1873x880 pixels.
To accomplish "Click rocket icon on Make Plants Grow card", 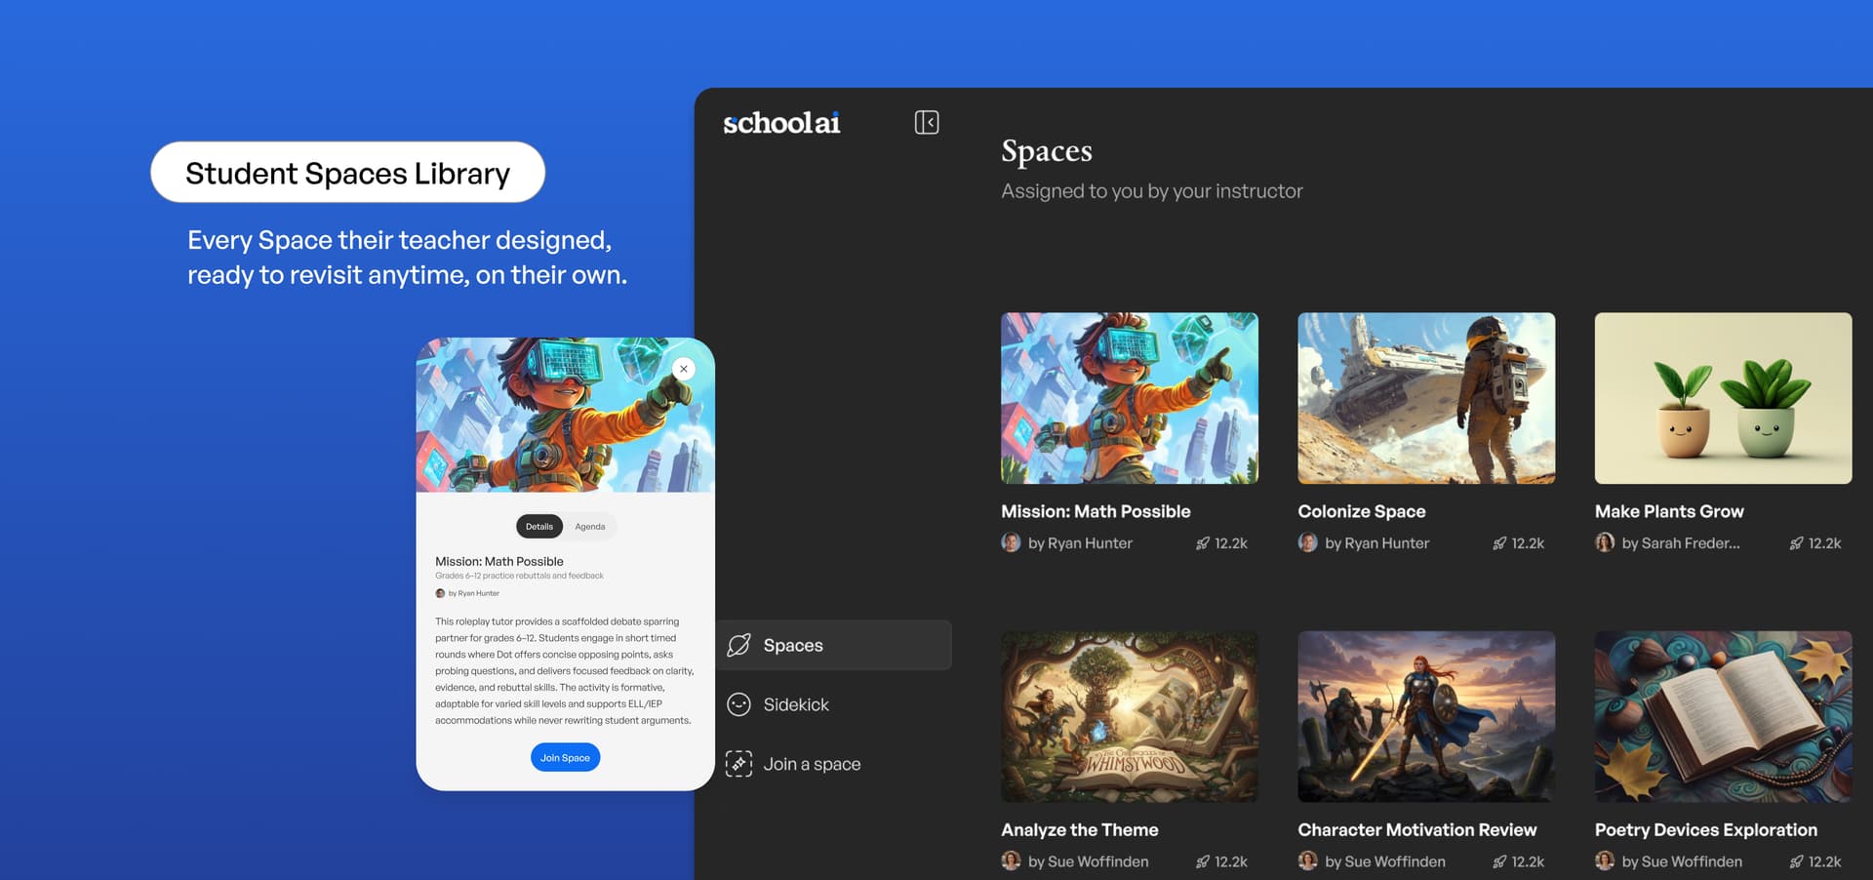I will tap(1796, 543).
